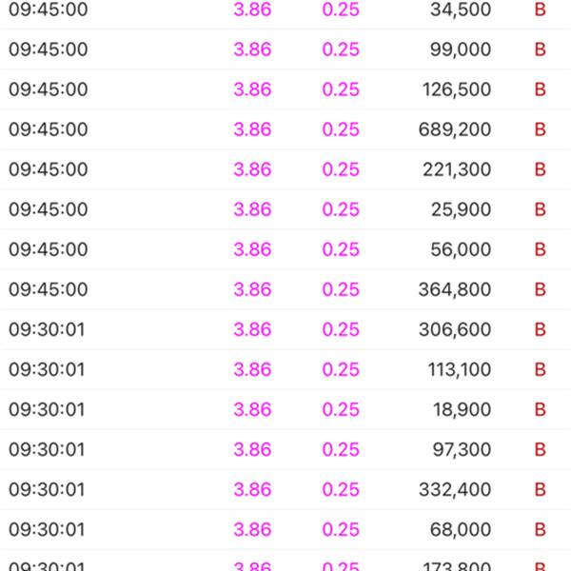Screen dimensions: 571x571
Task: Select the trade with volume 68,000
Action: pyautogui.click(x=285, y=530)
